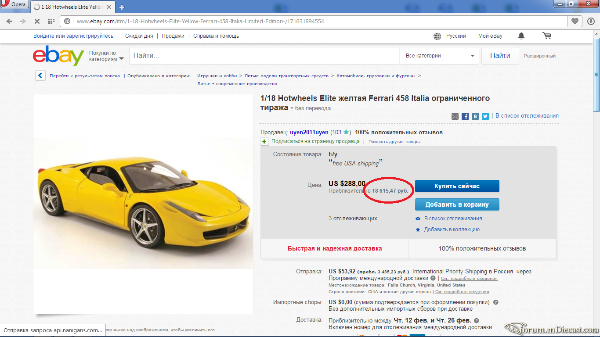Screen dimensions: 600x337
Task: Click help icon beside import charges
Action: pyautogui.click(x=496, y=302)
